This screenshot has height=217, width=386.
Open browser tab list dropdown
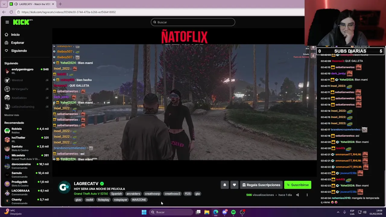point(4,4)
